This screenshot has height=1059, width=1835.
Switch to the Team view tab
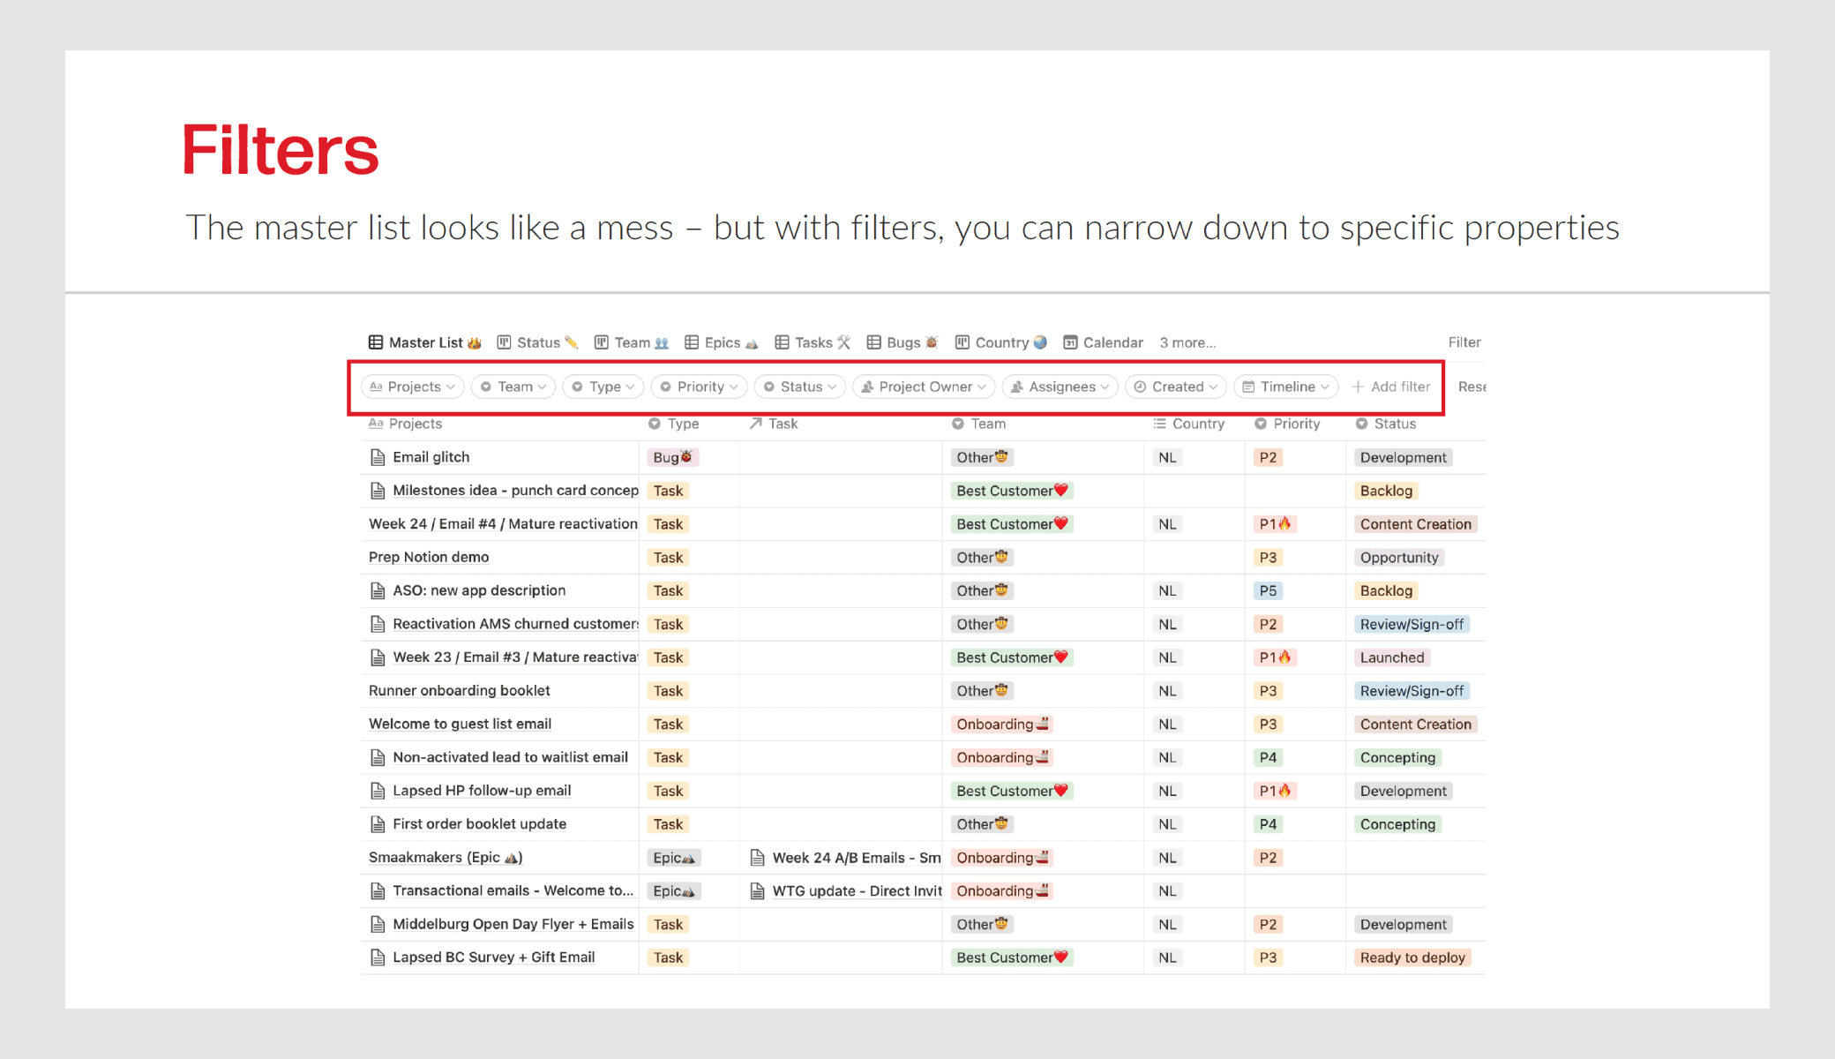632,342
